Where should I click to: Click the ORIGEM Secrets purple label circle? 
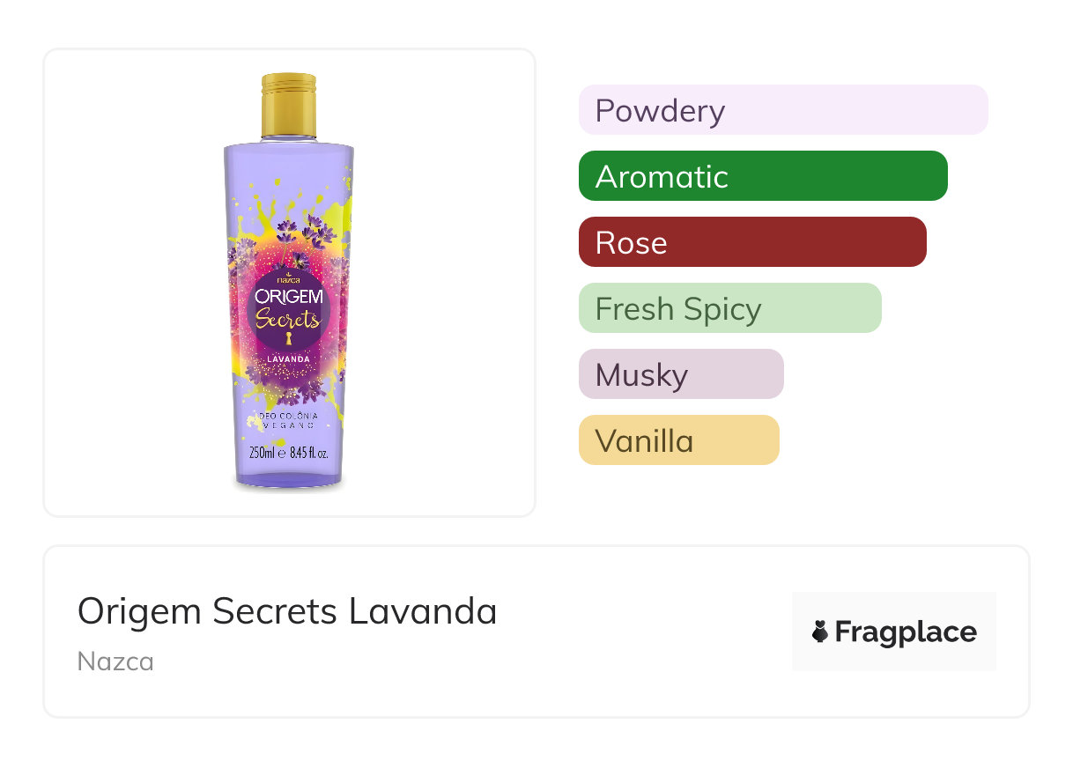coord(288,310)
